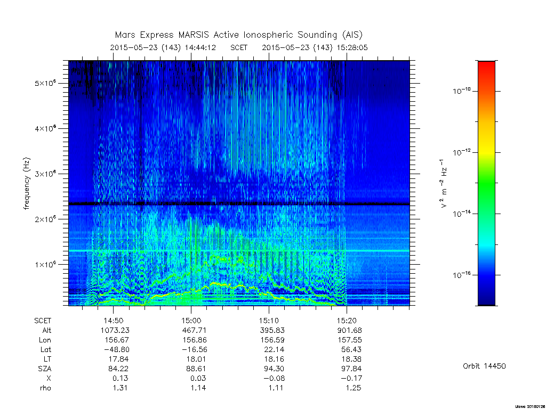Click the altitude value 467.71

pos(194,330)
